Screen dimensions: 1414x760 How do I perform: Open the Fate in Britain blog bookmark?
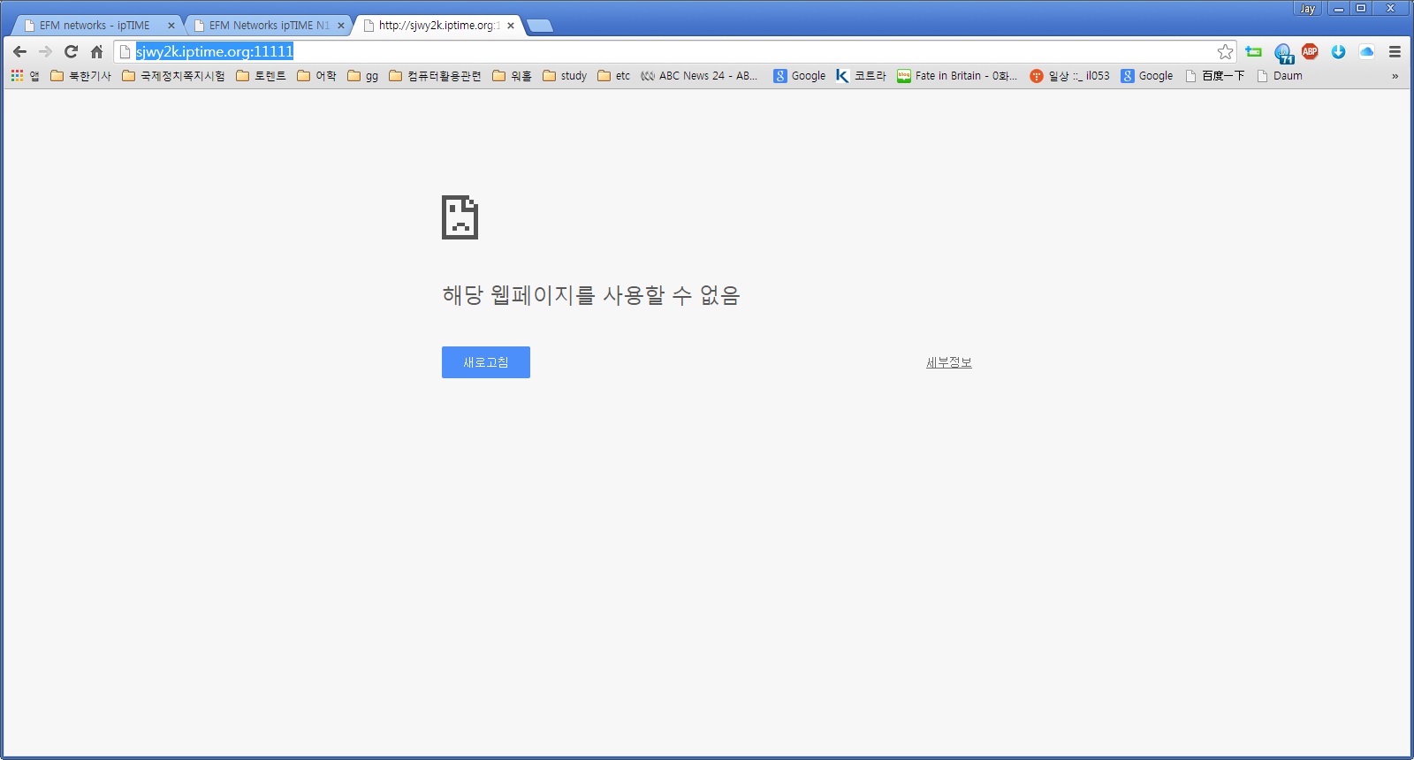point(957,76)
